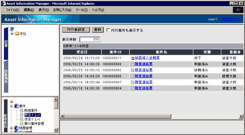The width and height of the screenshot is (245, 135).
Task: Click the 機器管理 book icon
Action: (x=17, y=128)
